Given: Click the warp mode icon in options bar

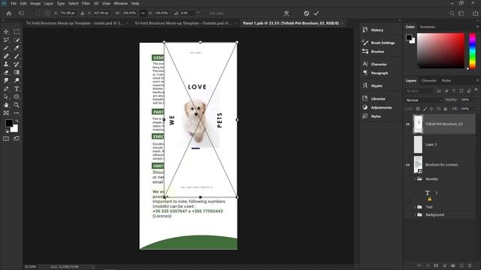Looking at the screenshot, I should point(286,13).
